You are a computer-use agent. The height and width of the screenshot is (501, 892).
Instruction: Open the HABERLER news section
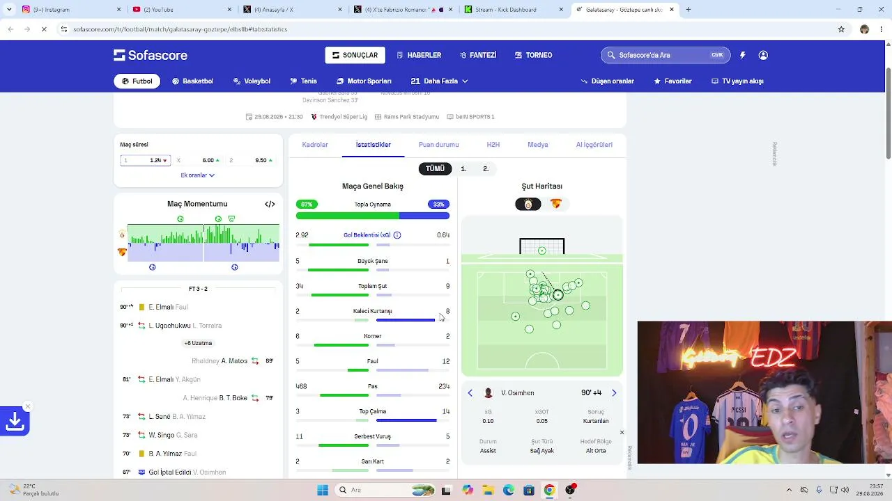pyautogui.click(x=419, y=55)
